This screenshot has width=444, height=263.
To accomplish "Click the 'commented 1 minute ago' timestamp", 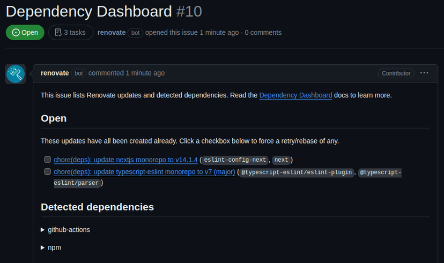I will tap(127, 73).
